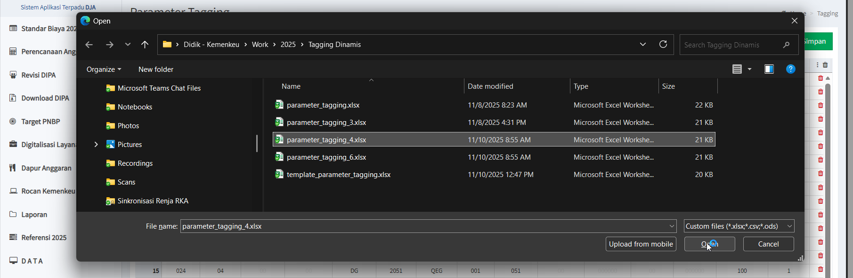Click the folder tree vertical scrollbar

[x=257, y=143]
